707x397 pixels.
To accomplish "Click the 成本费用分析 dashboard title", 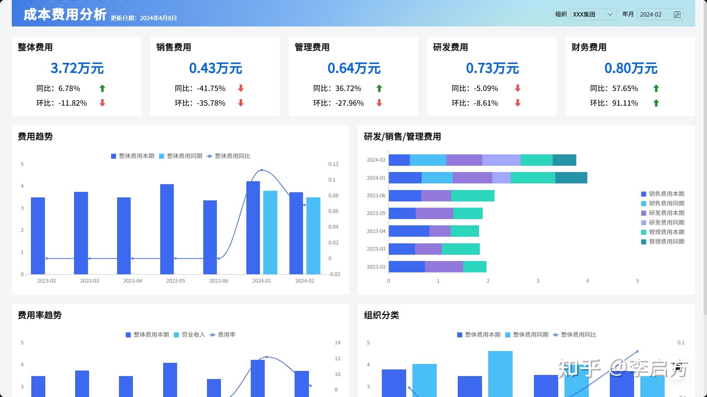I will point(65,14).
